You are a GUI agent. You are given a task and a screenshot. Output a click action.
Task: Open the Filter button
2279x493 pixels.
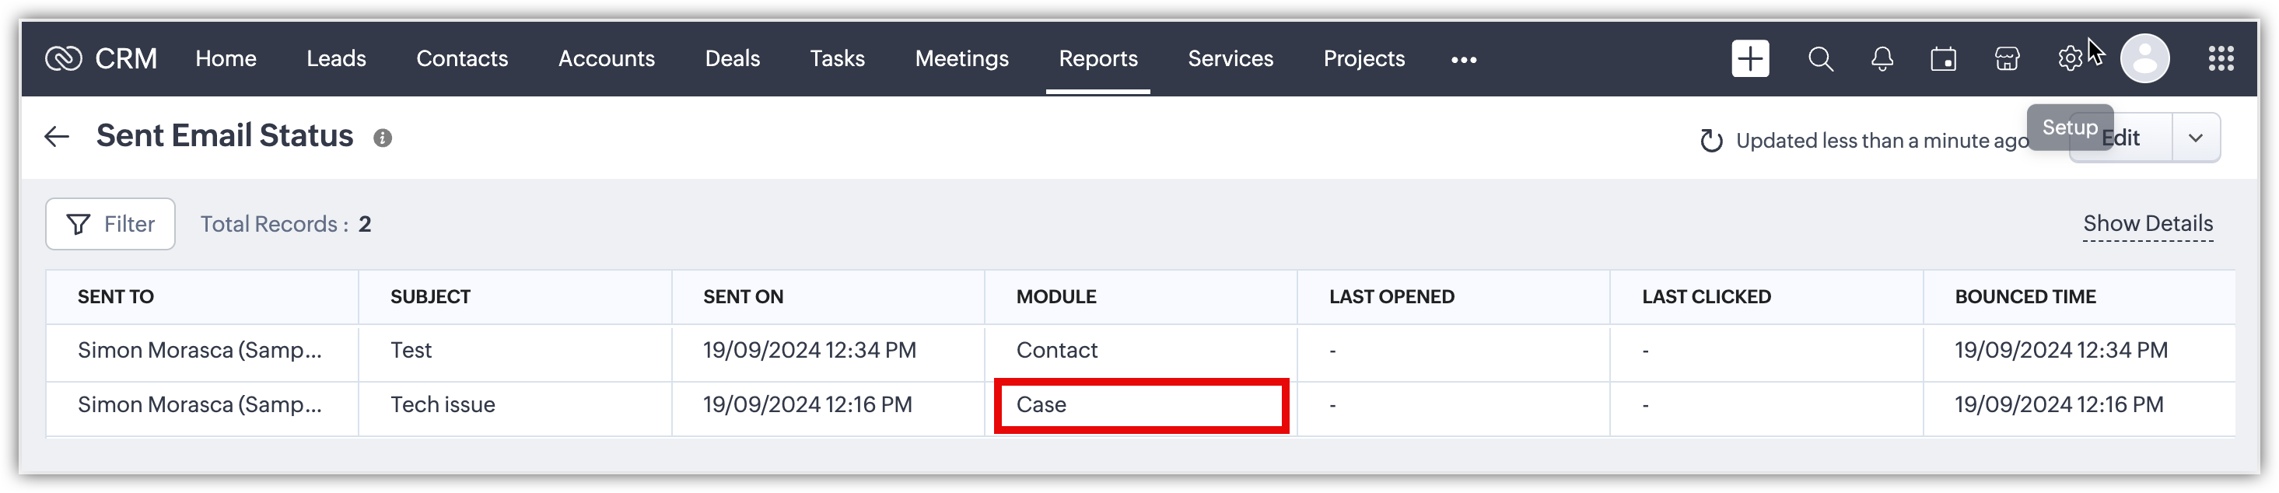pyautogui.click(x=110, y=224)
